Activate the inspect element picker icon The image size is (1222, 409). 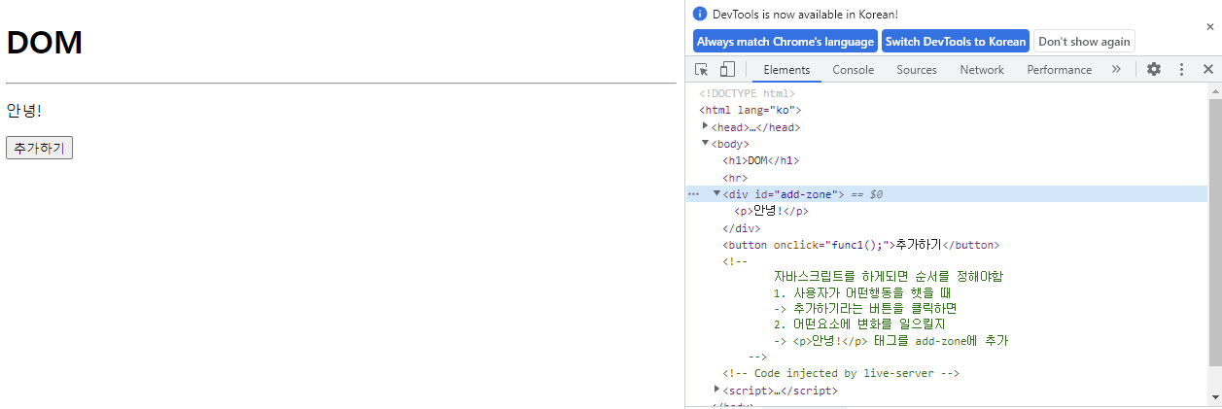(702, 69)
